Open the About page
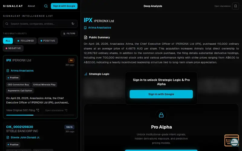Image resolution: width=242 pixels, height=151 pixels. point(31,6)
